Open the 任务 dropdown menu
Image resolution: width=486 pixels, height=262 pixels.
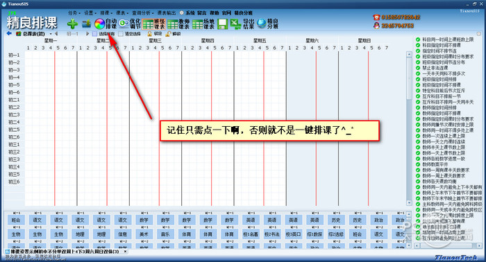click(x=74, y=13)
